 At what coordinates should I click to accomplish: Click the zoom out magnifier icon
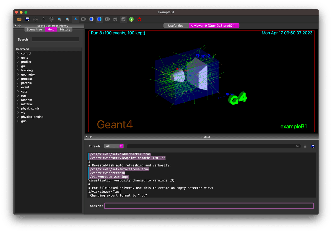59,19
